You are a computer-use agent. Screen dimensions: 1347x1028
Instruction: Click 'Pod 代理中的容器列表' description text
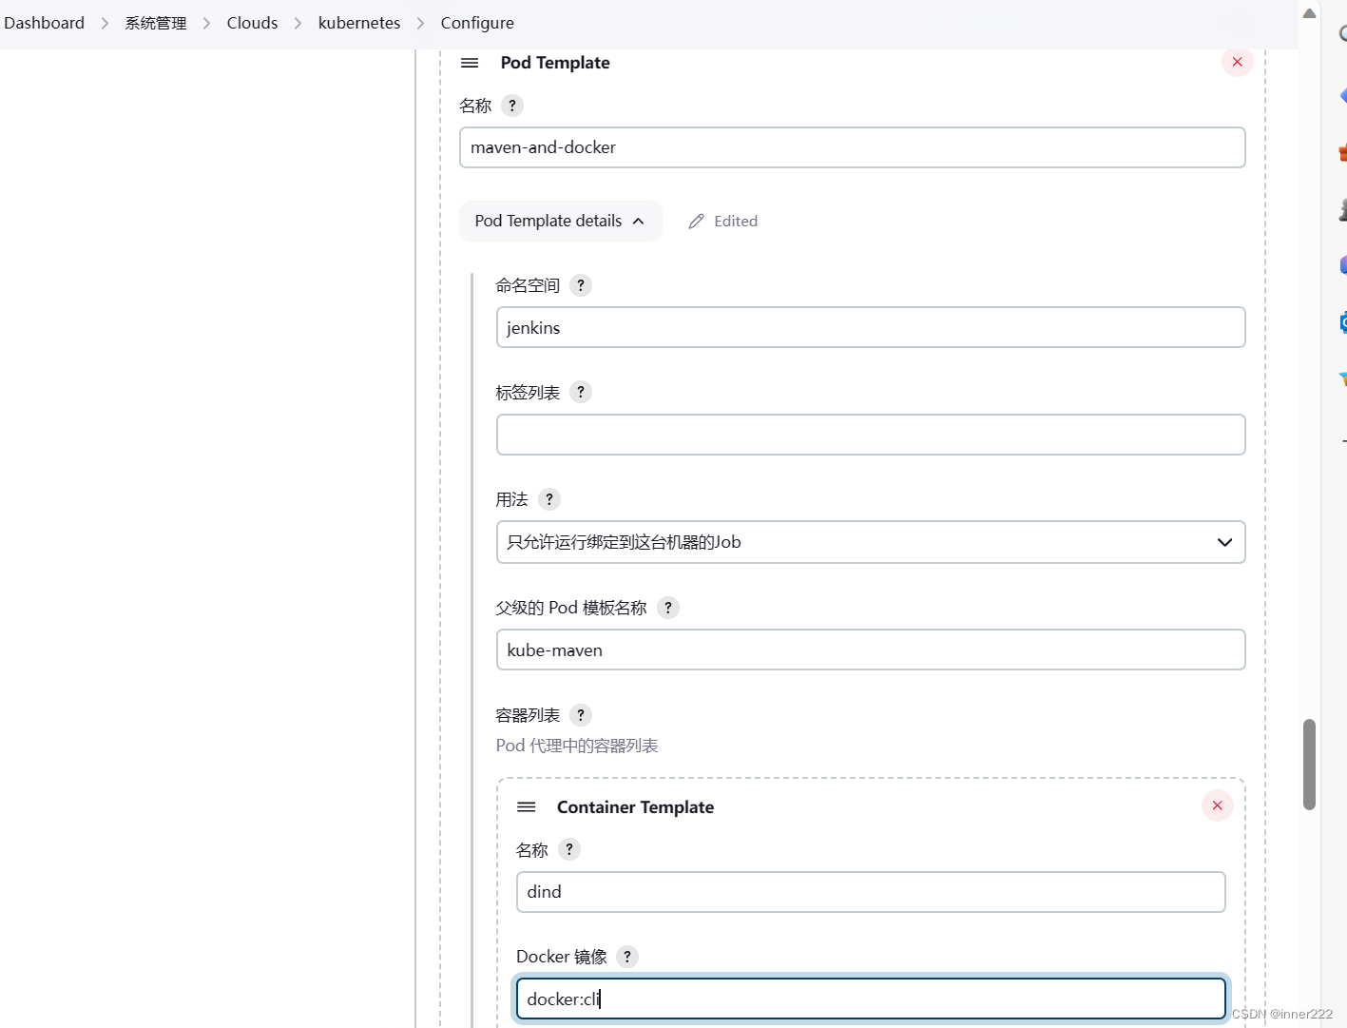pos(577,746)
